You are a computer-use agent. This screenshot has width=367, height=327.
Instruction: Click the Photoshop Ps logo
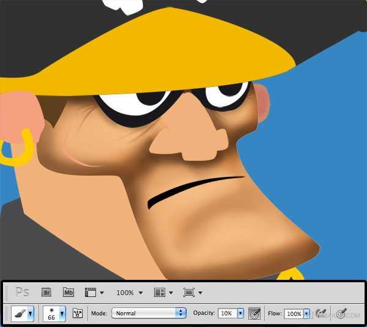click(x=22, y=293)
